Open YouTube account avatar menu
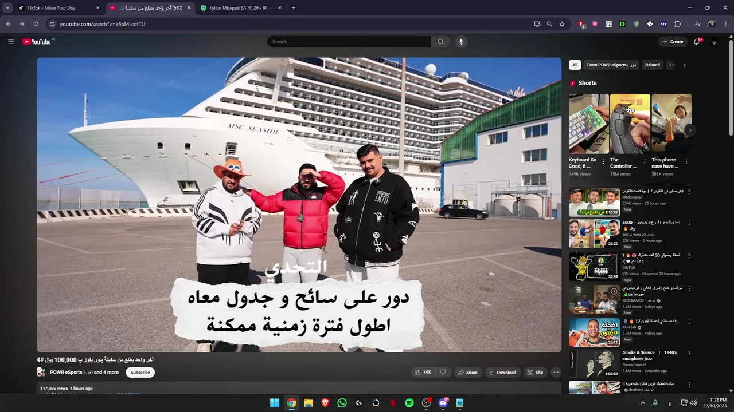 click(x=714, y=42)
